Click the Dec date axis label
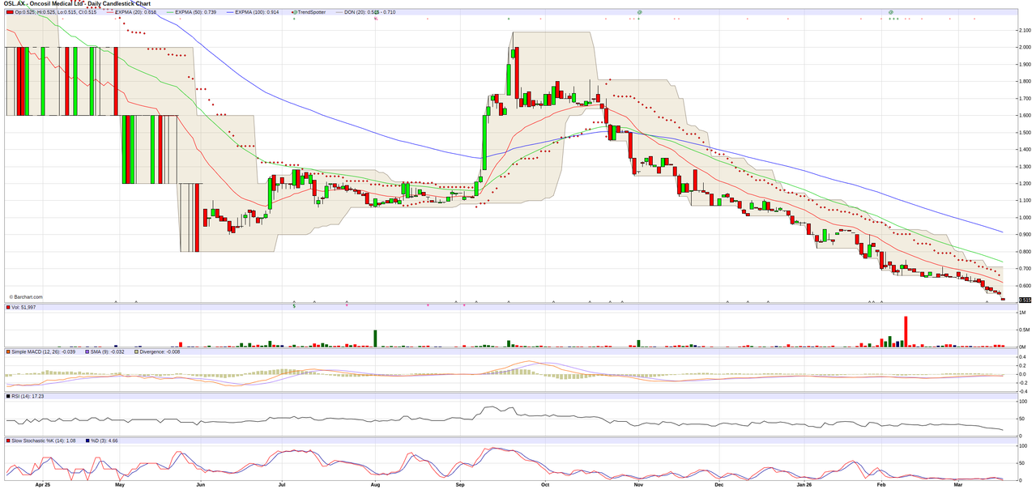This screenshot has height=498, width=1036. click(719, 485)
